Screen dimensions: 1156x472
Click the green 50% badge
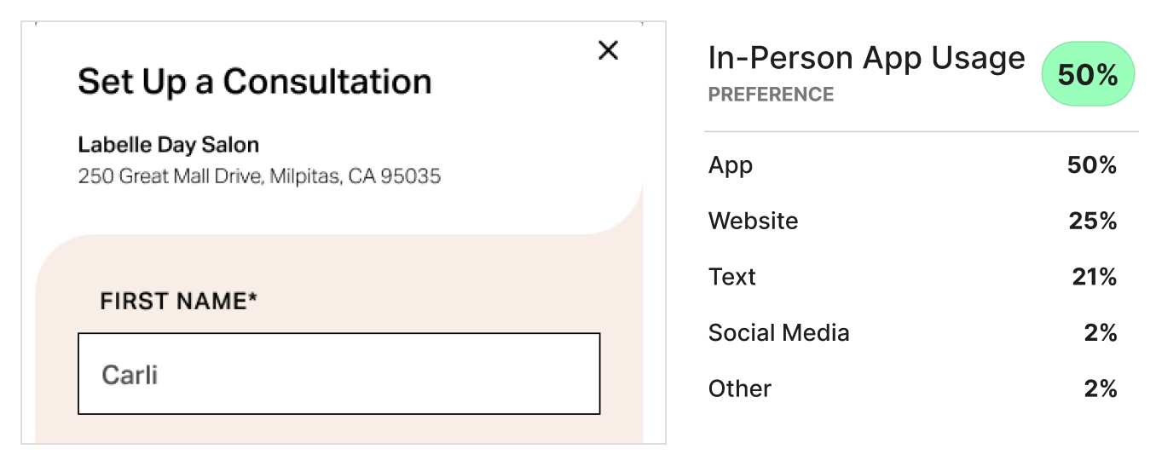coord(1087,75)
